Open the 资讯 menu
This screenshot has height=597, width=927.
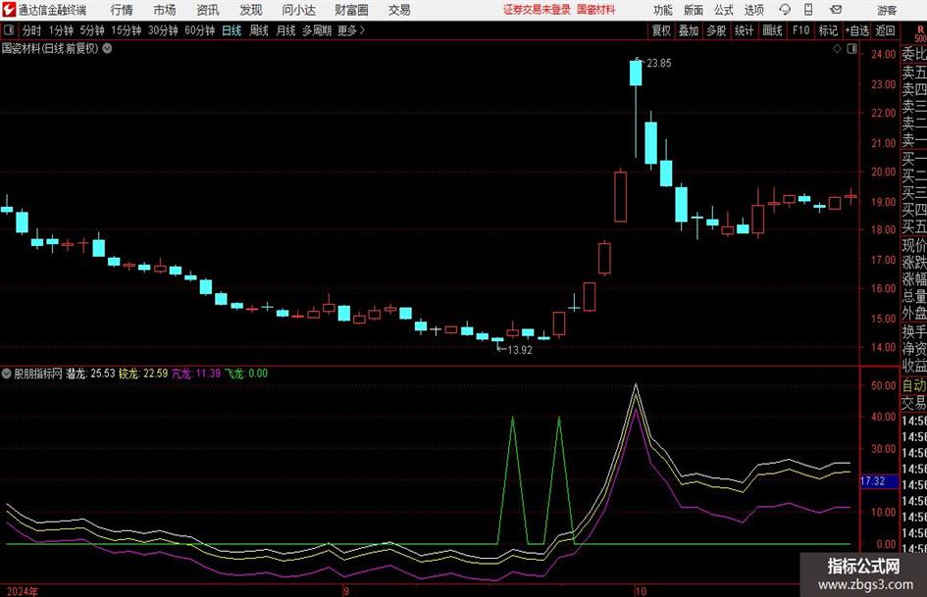pyautogui.click(x=208, y=10)
